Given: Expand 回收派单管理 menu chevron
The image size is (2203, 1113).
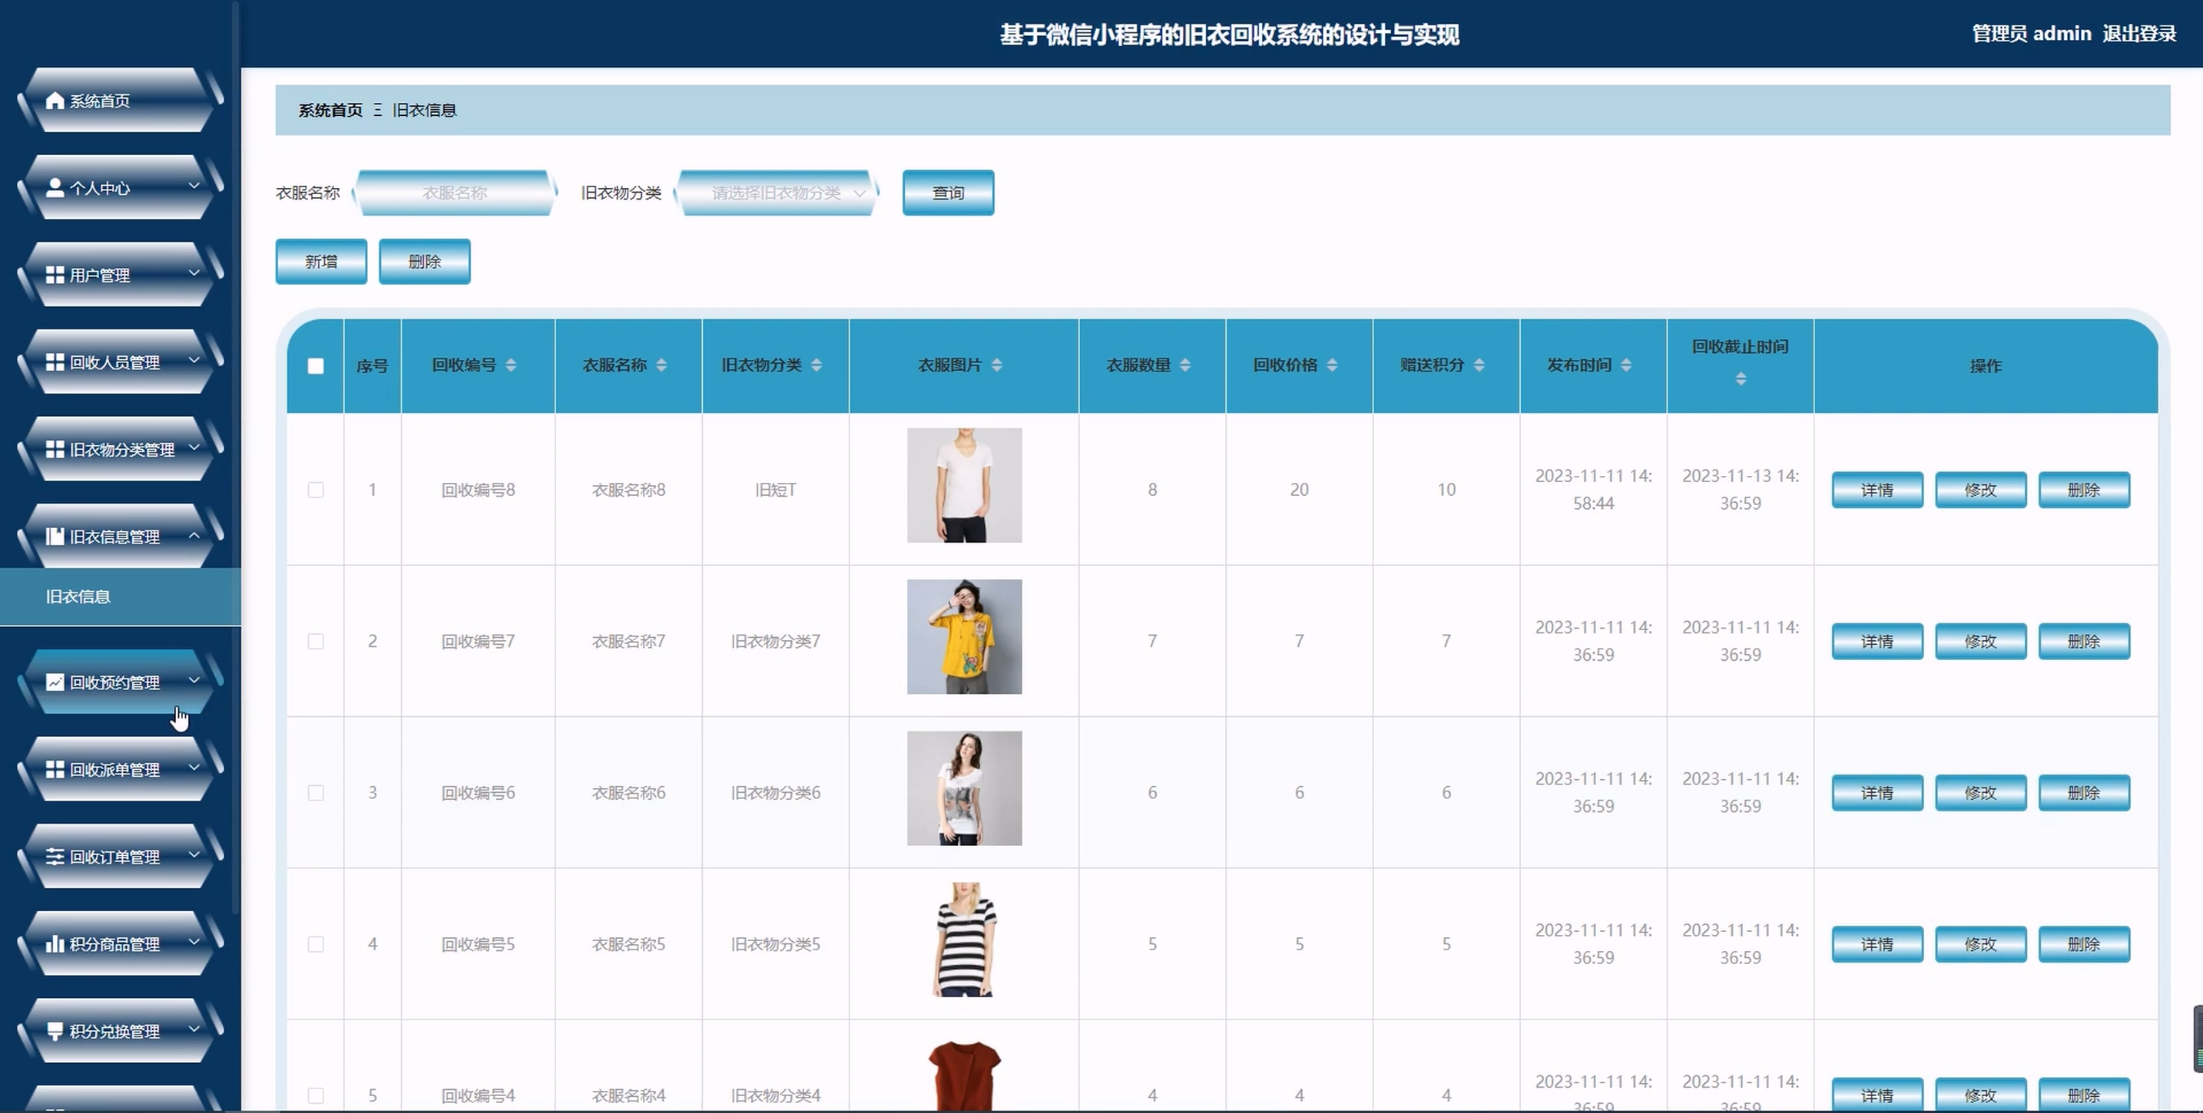Looking at the screenshot, I should 194,767.
